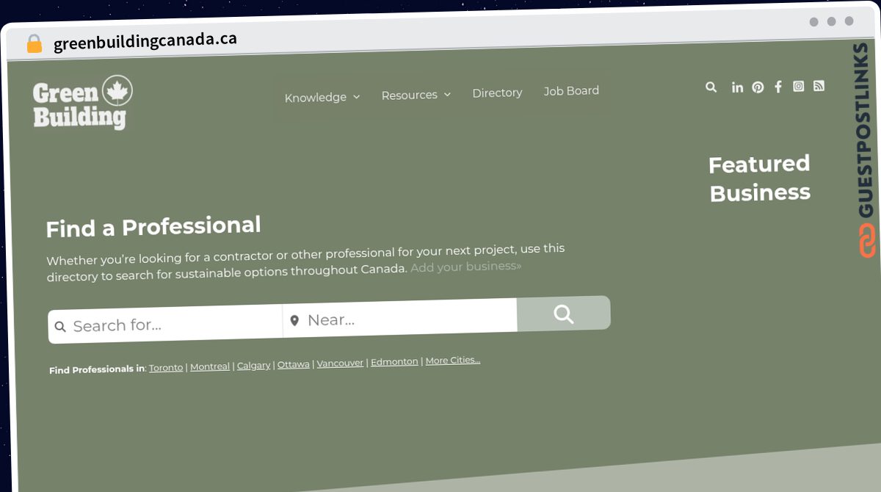Open the Montreal professionals link
Screen dimensions: 881x492
point(210,366)
